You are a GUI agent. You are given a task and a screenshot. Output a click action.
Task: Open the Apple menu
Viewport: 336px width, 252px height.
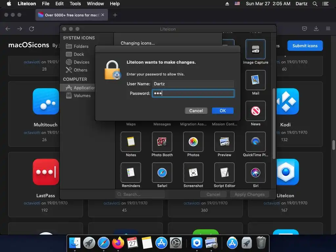pyautogui.click(x=9, y=4)
